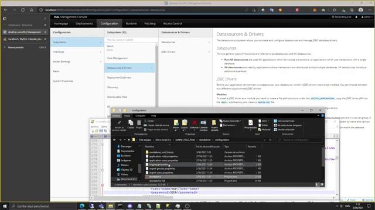Select the Discovery subsystem
This screenshot has width=375, height=210.
(x=129, y=87)
